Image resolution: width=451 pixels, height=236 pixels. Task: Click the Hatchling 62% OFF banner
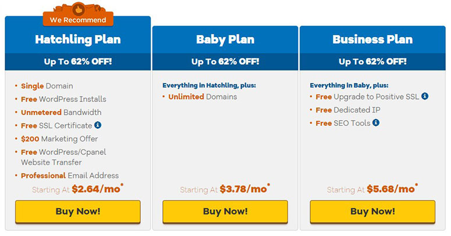(x=78, y=62)
